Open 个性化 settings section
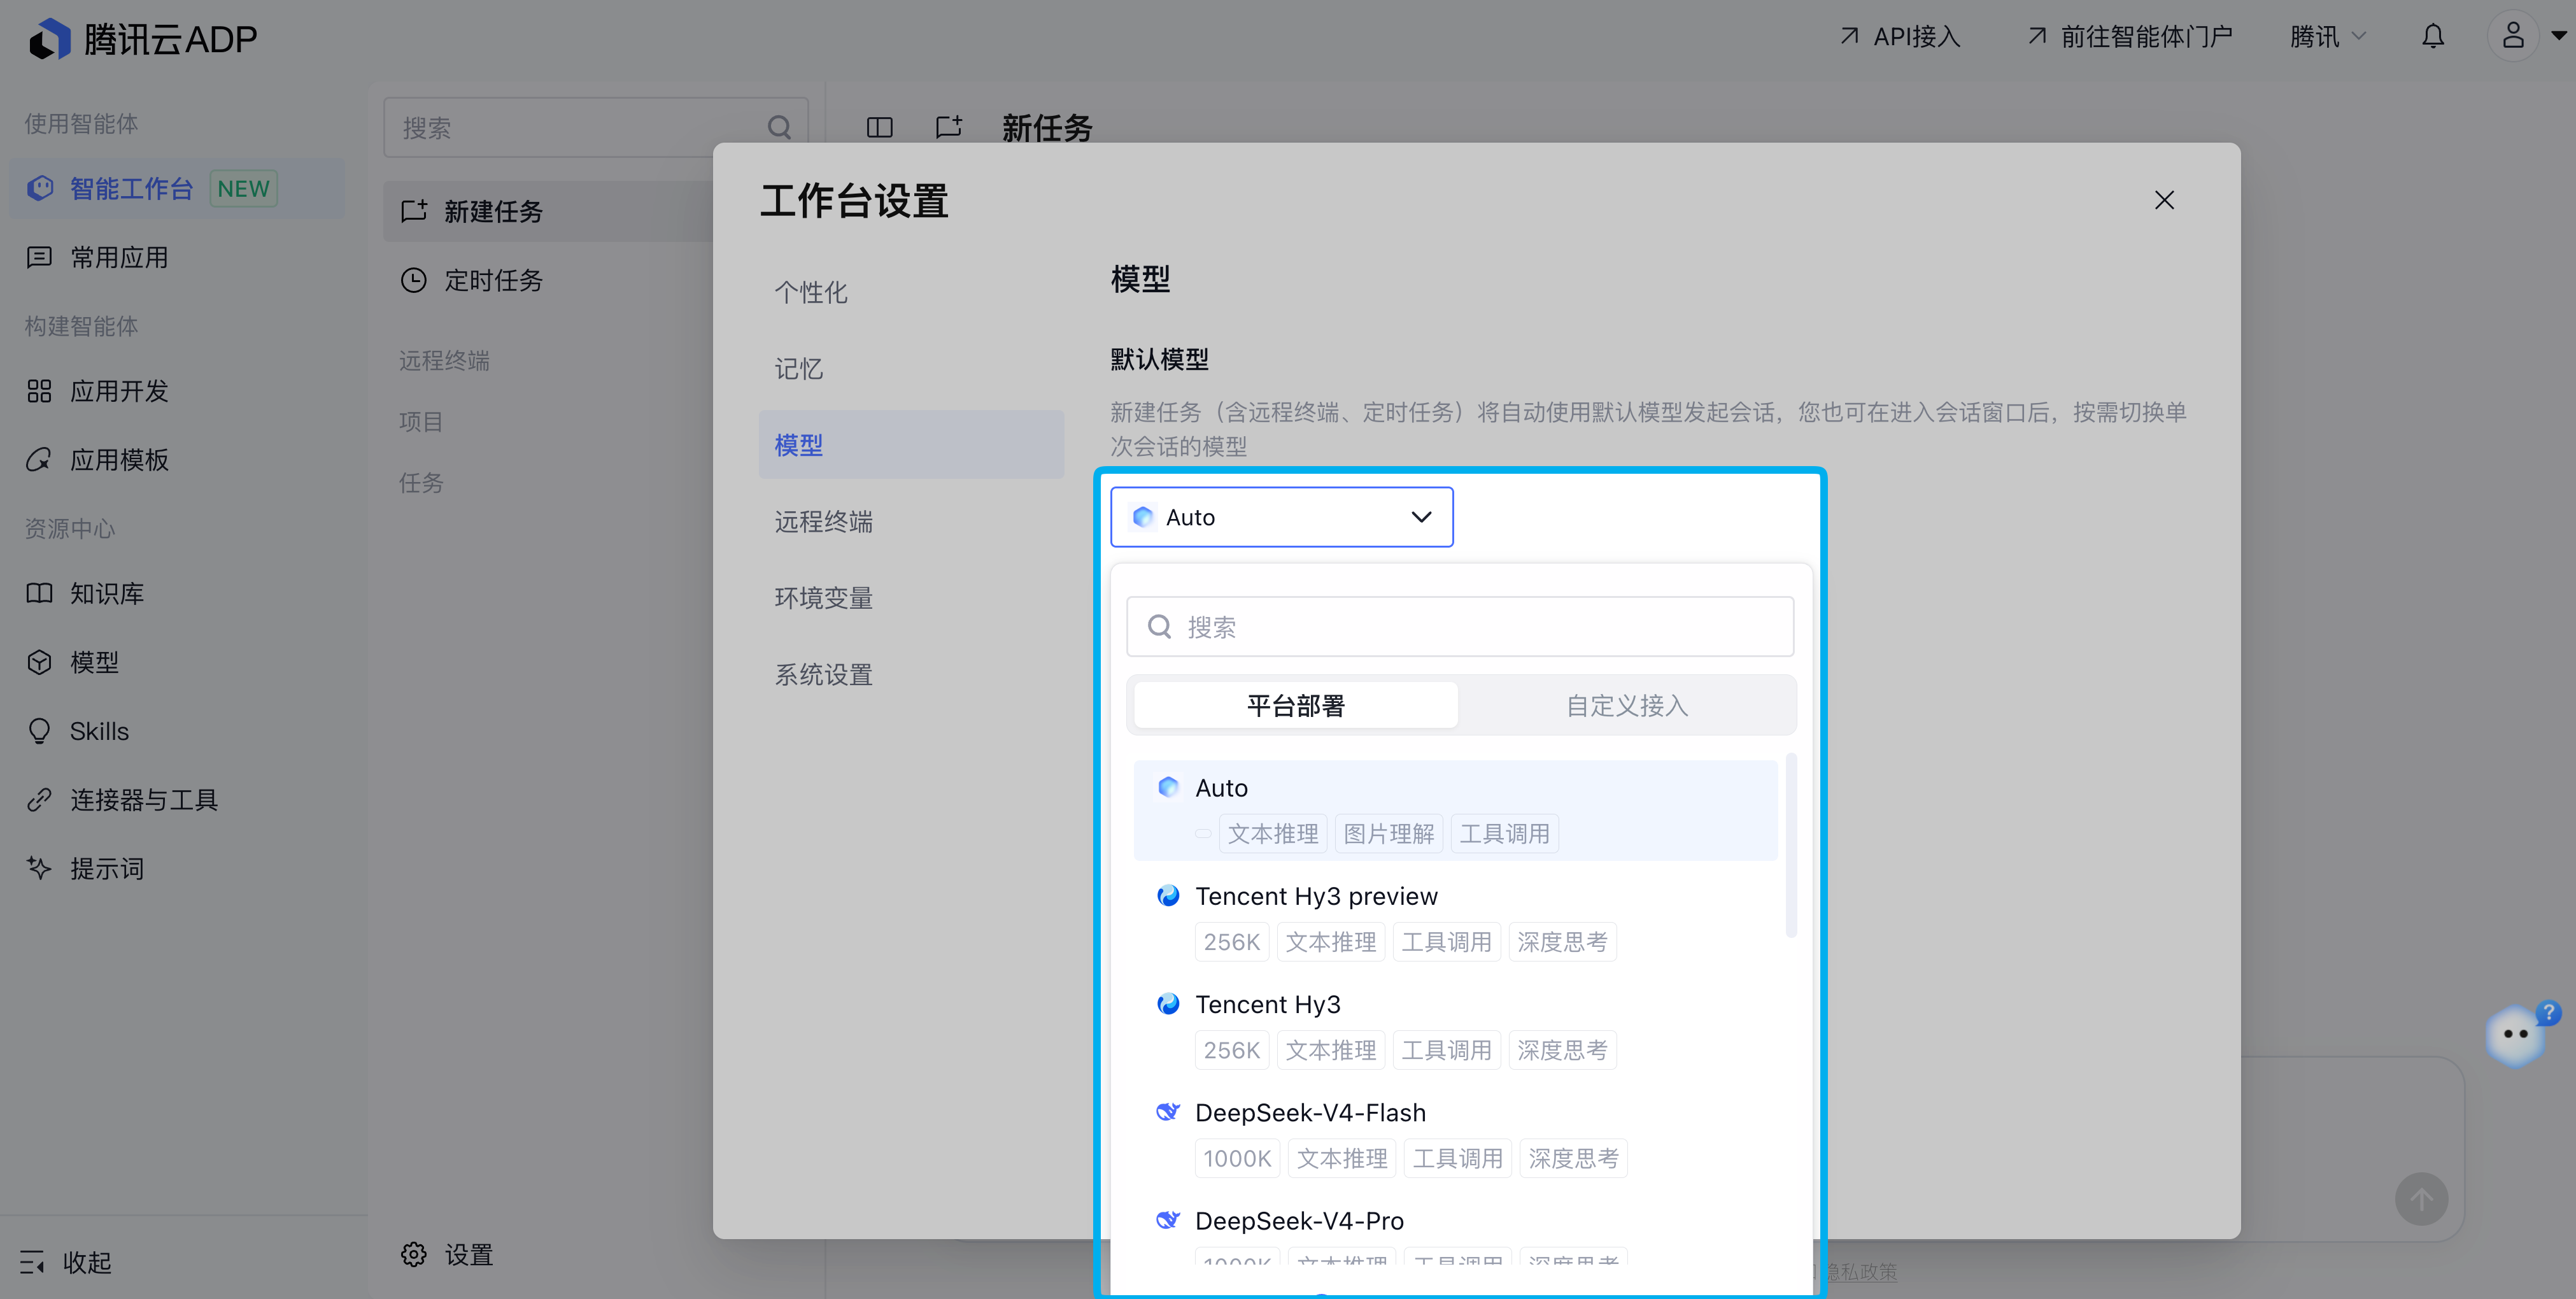Screen dimensions: 2576x1299 tap(911, 292)
